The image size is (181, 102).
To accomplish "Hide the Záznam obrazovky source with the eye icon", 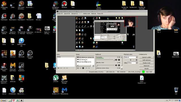I will pos(78,62).
